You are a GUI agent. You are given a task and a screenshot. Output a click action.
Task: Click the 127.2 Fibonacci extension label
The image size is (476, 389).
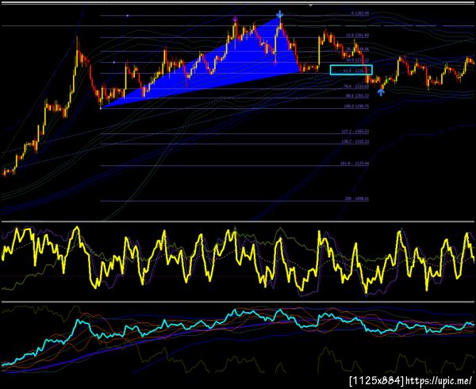click(355, 131)
